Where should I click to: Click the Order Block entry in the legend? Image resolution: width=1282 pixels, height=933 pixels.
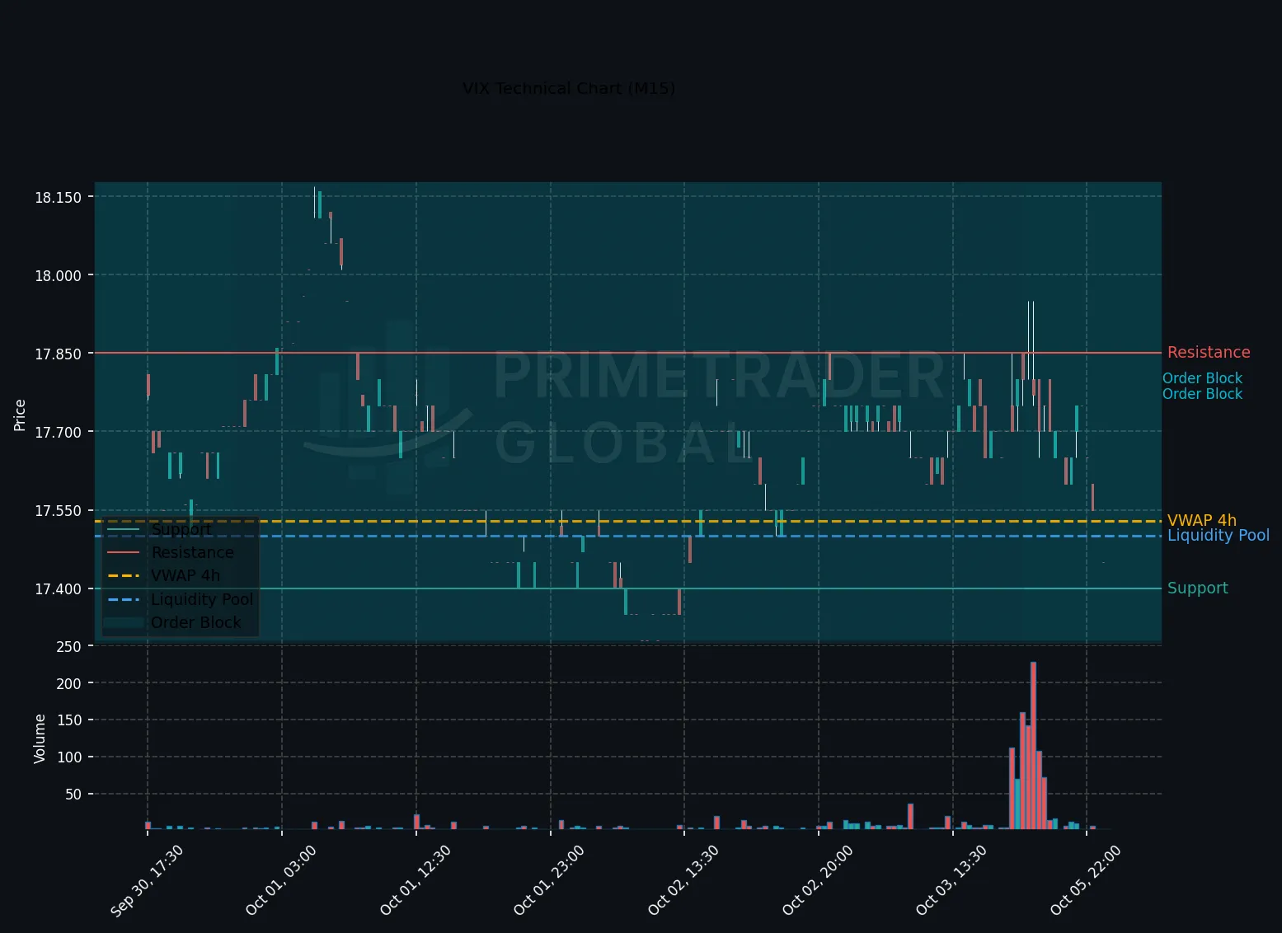point(196,622)
